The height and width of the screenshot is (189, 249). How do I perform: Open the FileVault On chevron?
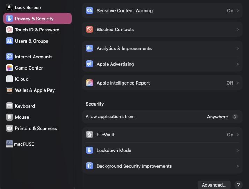pos(237,135)
